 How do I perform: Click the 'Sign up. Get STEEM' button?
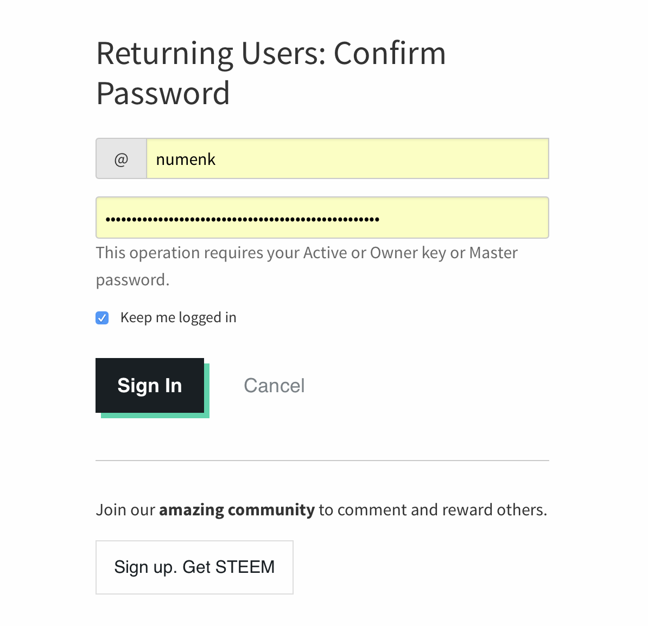pyautogui.click(x=194, y=567)
